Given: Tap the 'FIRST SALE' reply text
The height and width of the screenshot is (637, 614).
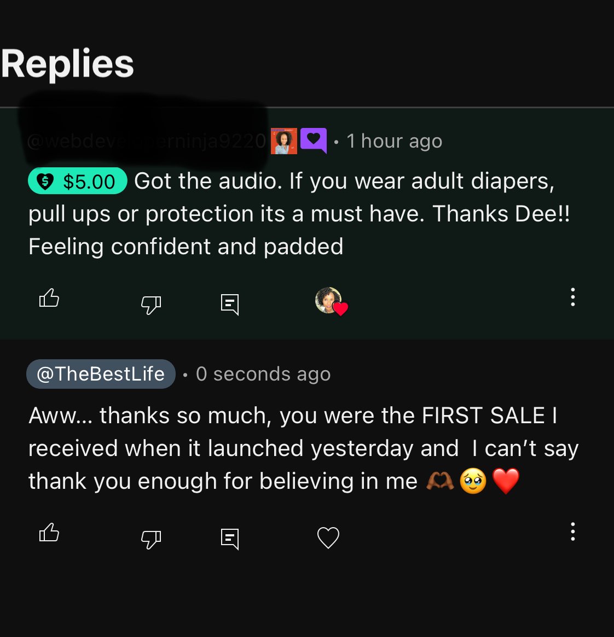Looking at the screenshot, I should click(483, 416).
